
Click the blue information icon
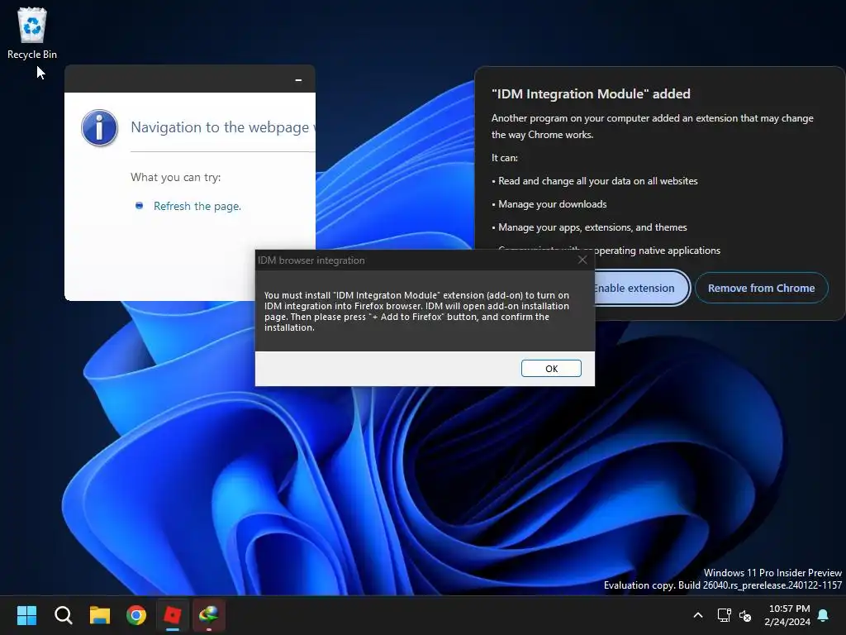pos(99,128)
